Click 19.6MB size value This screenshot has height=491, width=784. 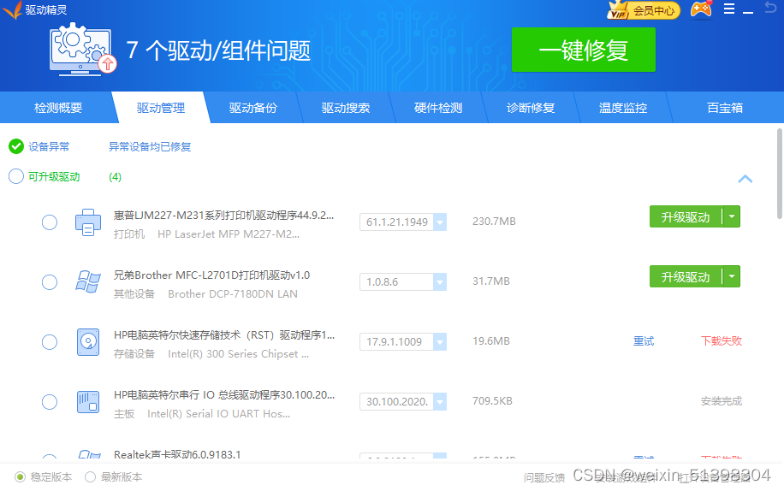click(491, 341)
